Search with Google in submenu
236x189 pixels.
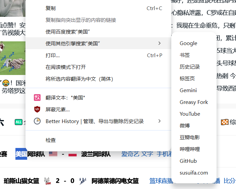pos(194,43)
